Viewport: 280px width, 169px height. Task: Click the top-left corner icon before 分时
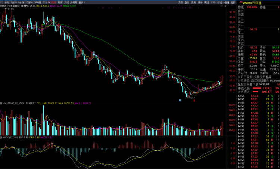tap(2, 2)
